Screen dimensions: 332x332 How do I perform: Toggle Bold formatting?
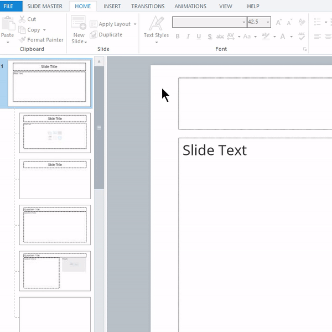point(178,37)
